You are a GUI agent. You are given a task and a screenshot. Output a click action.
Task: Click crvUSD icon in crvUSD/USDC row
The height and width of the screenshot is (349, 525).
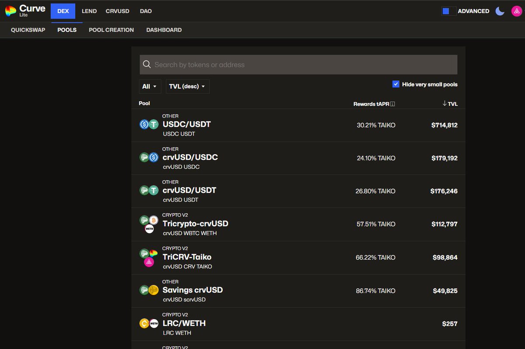(x=144, y=157)
